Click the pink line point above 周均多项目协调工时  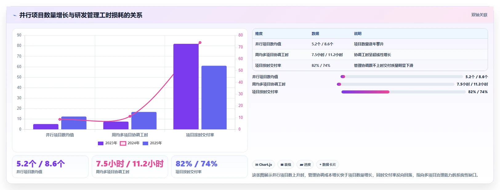click(130, 116)
